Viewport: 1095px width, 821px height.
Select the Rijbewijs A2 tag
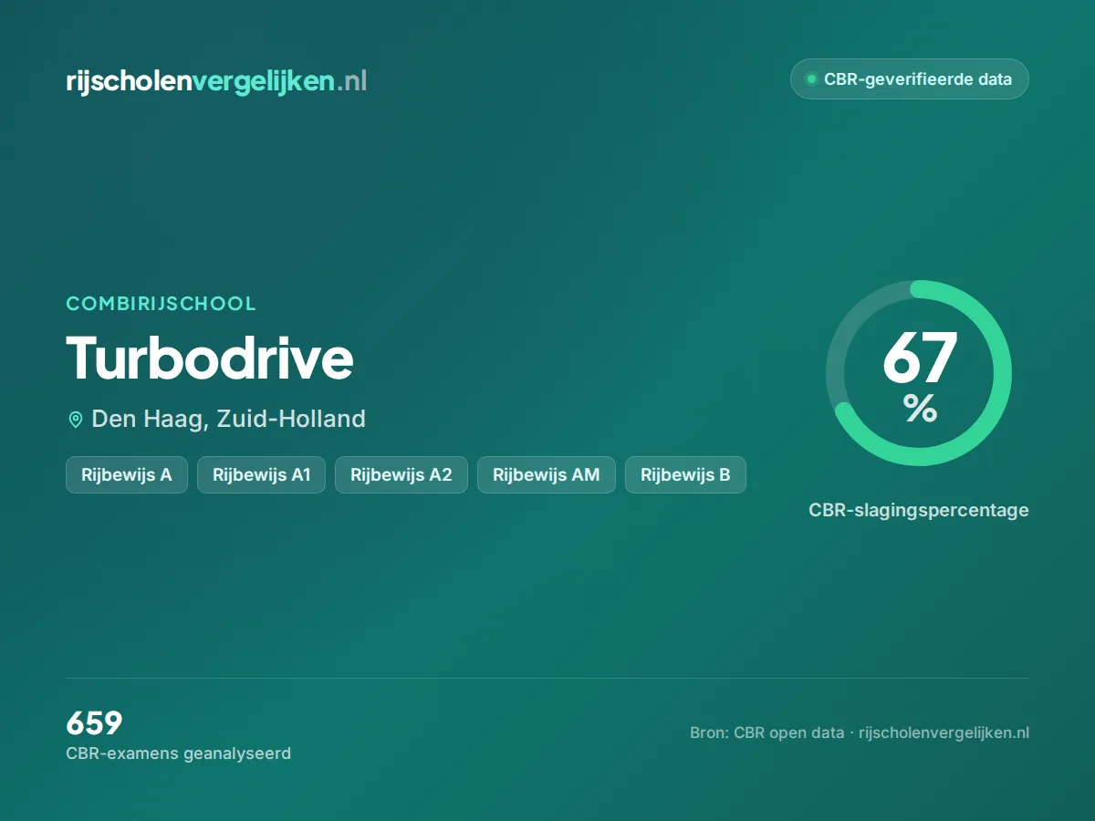401,474
